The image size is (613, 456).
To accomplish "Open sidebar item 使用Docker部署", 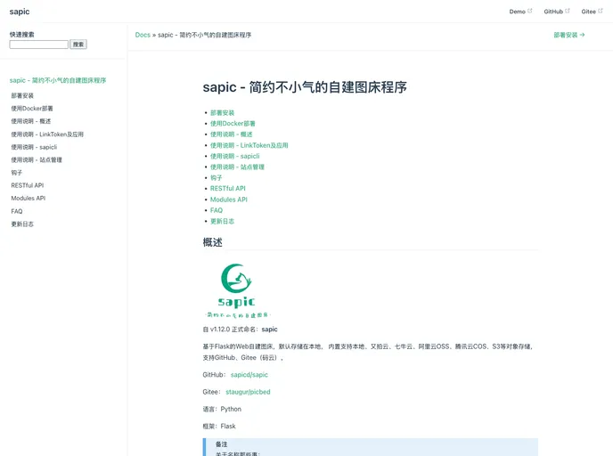I will [x=32, y=109].
